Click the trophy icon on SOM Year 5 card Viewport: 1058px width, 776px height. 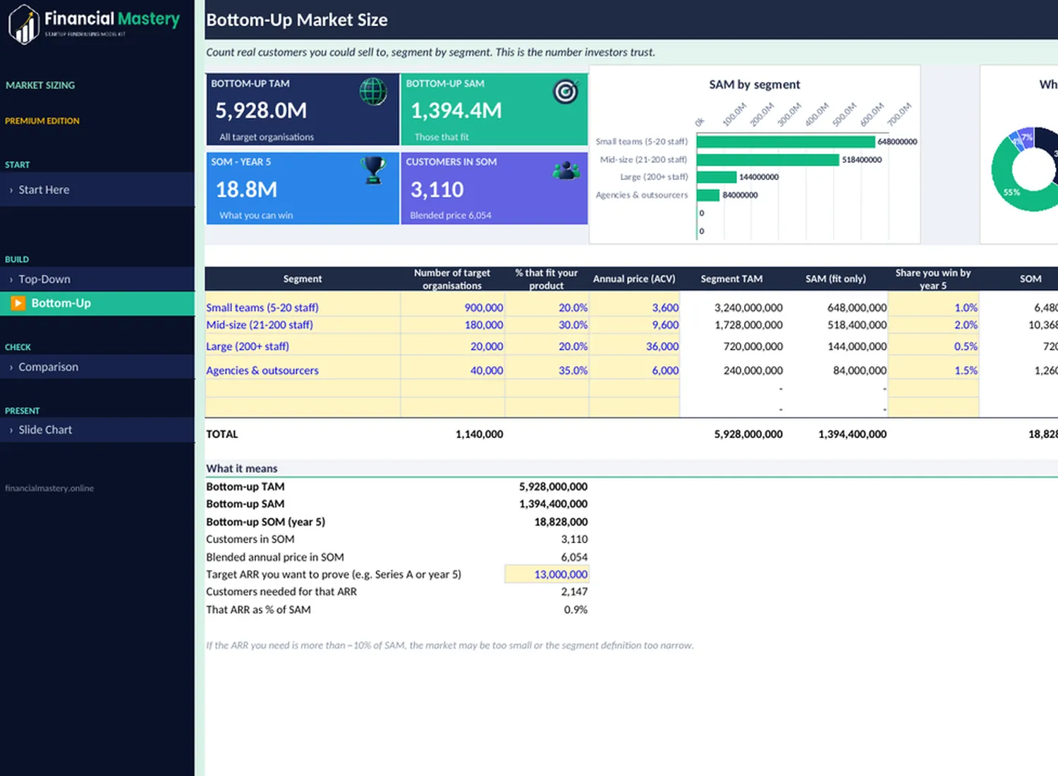373,170
